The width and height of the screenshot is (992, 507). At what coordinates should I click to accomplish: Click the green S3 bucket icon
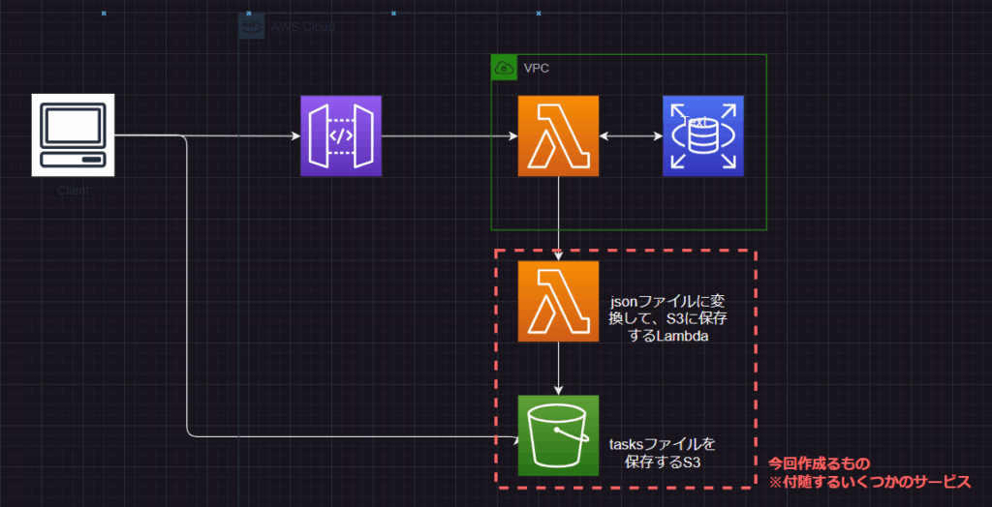point(558,436)
